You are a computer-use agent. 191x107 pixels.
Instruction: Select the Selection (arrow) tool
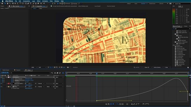(5, 4)
